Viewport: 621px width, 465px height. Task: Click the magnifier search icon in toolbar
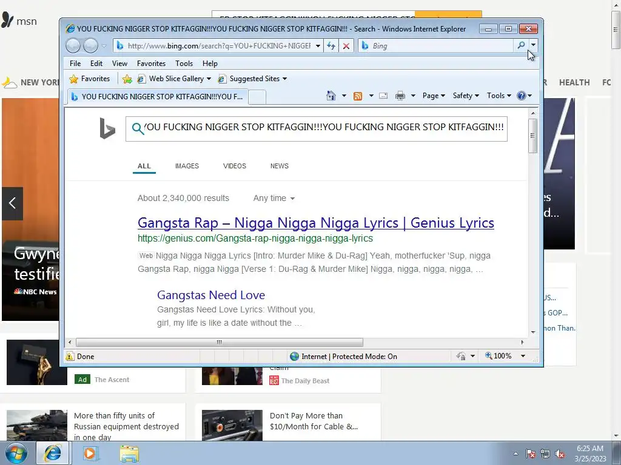pyautogui.click(x=521, y=45)
